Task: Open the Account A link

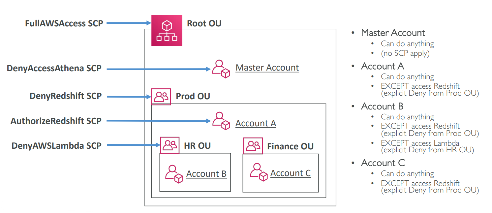Action: tap(256, 123)
